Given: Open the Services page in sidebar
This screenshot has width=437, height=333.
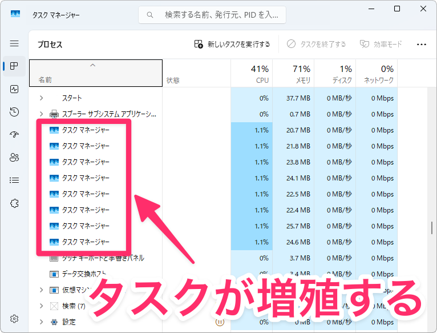Looking at the screenshot, I should pos(14,203).
